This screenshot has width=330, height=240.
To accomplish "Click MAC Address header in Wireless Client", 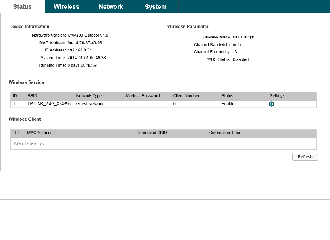I will click(x=40, y=133).
